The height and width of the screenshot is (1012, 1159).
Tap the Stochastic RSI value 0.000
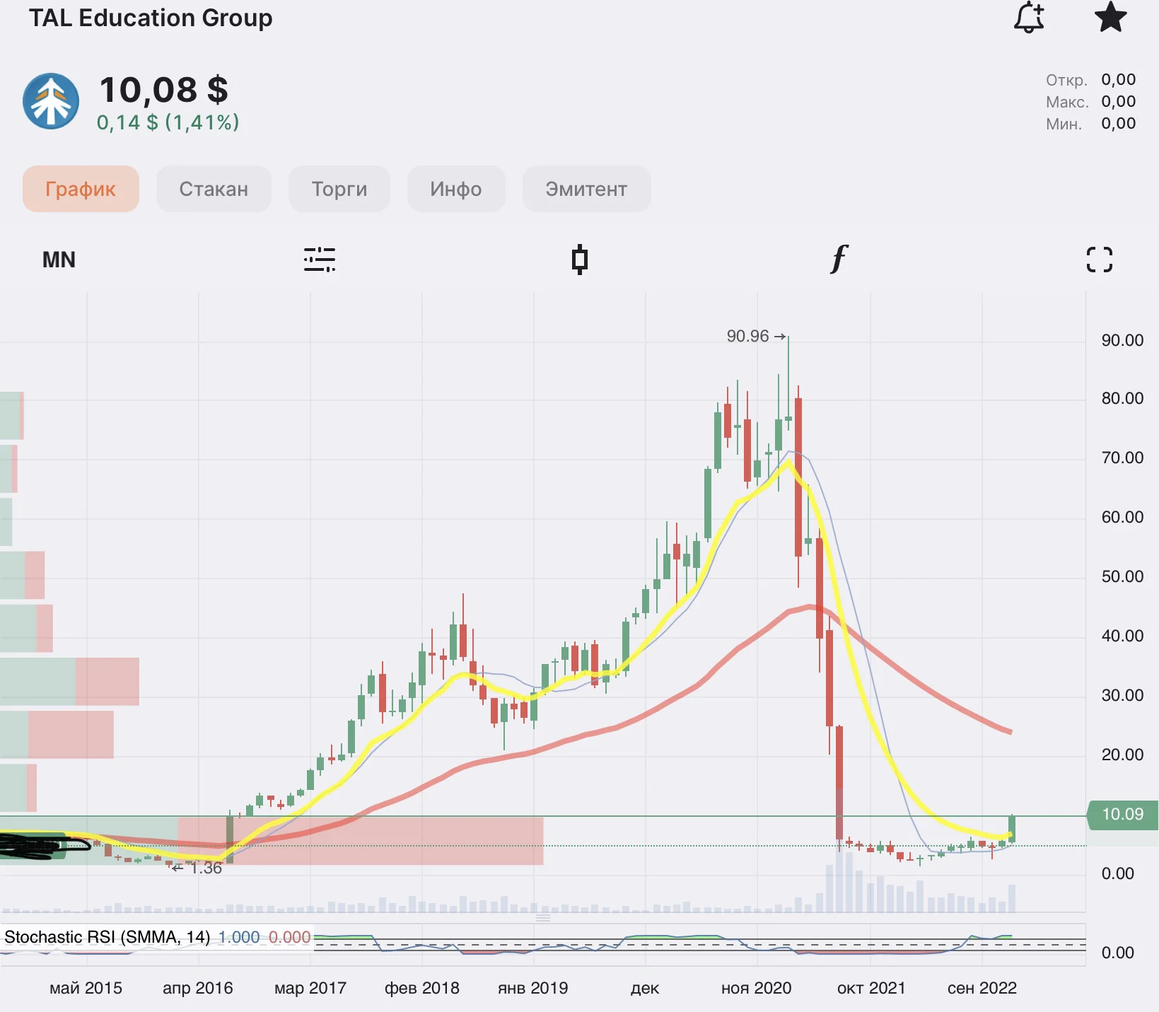(290, 937)
